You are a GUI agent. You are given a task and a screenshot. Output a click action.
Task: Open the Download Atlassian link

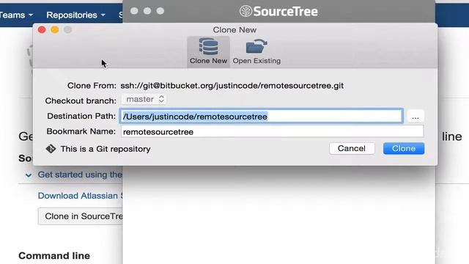click(x=80, y=196)
